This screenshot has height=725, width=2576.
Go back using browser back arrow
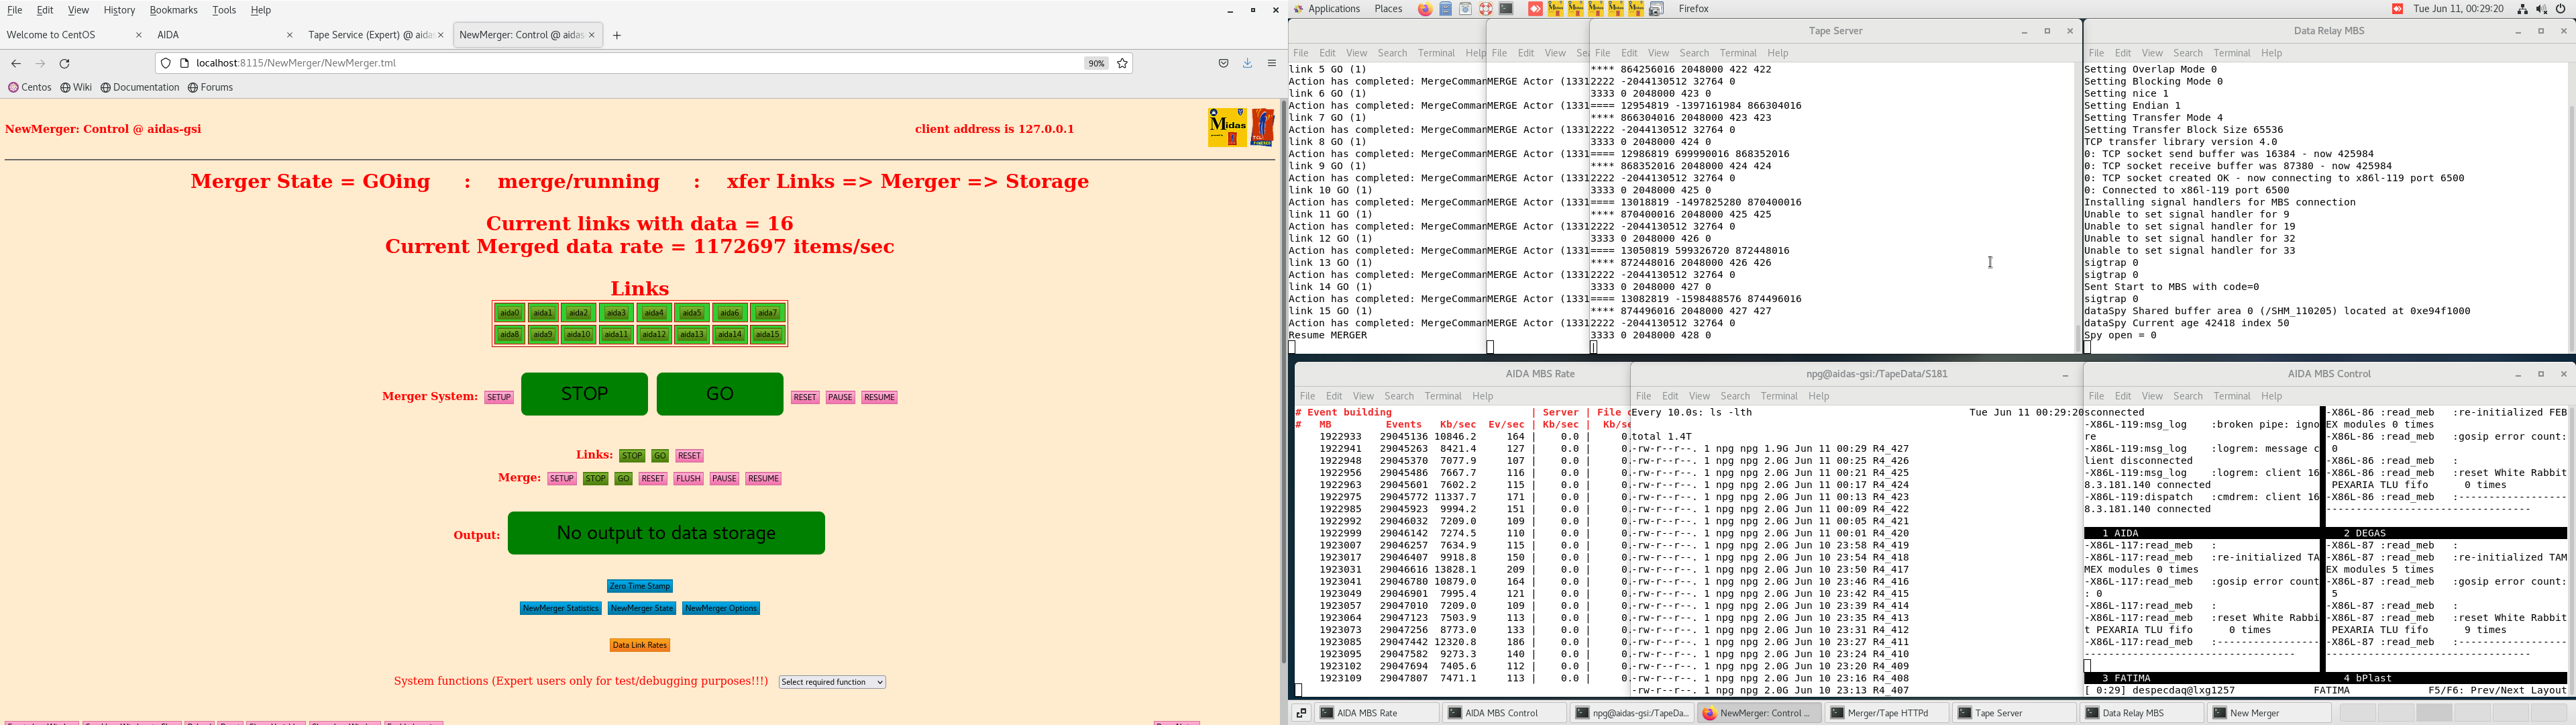16,63
